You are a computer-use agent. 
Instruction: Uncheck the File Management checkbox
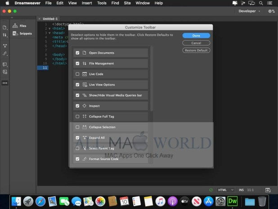(x=77, y=64)
